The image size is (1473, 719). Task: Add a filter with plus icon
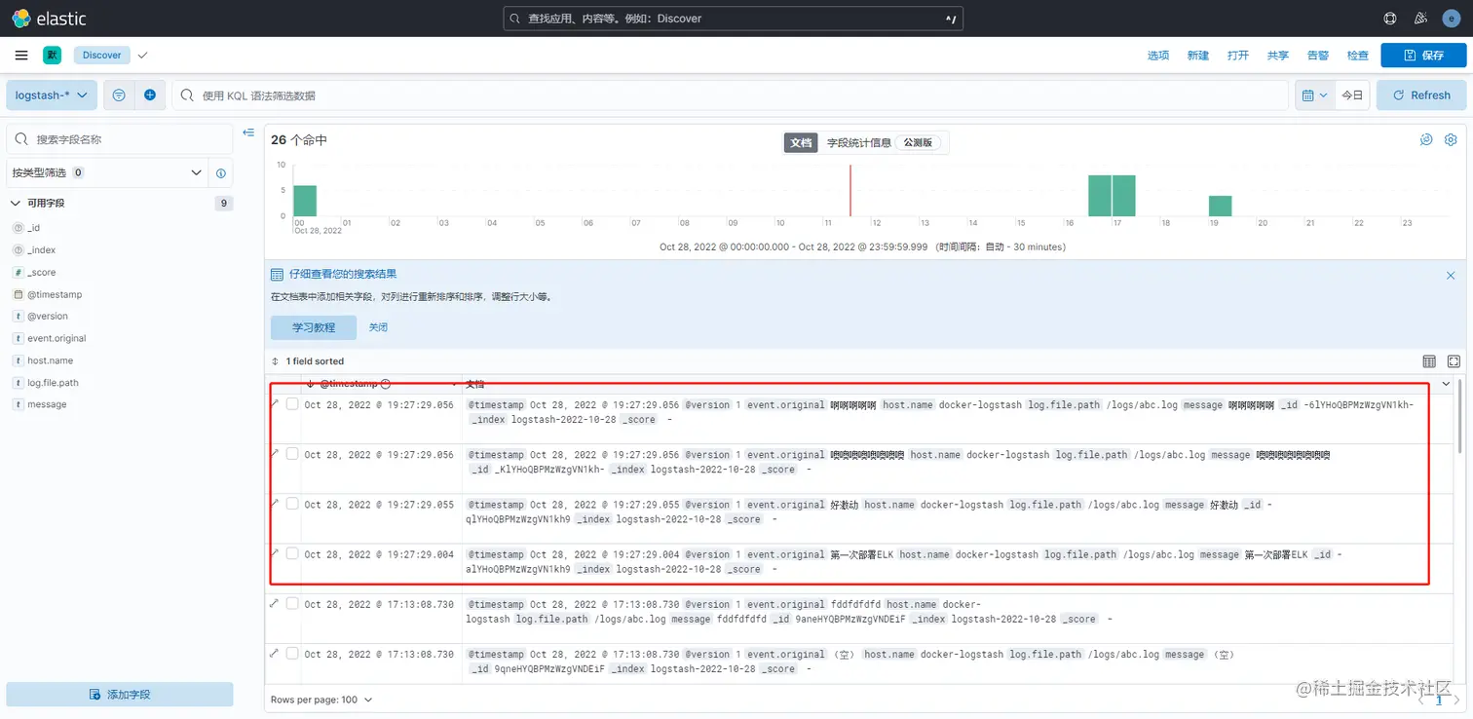[x=150, y=95]
